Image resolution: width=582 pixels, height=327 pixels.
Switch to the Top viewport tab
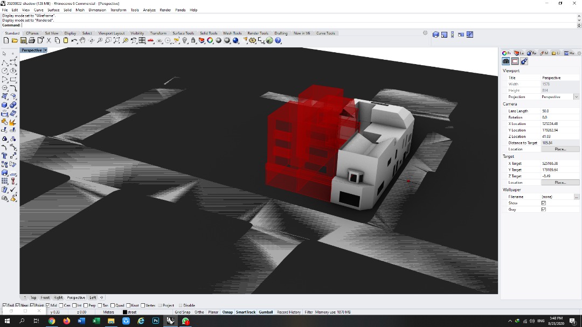point(33,298)
